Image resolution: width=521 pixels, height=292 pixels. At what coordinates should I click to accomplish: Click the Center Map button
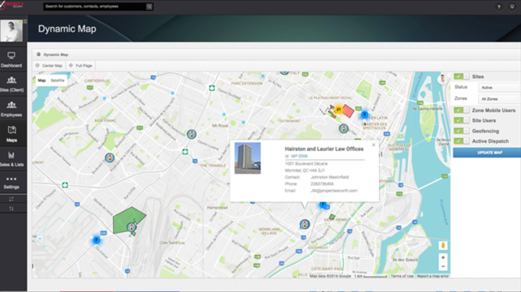tap(49, 66)
